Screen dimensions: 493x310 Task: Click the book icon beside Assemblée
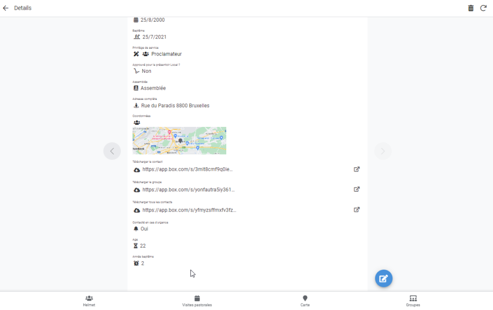coord(136,88)
